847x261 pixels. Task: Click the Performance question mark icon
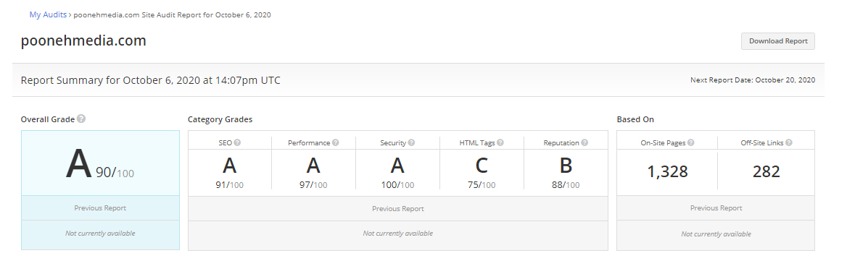click(336, 142)
